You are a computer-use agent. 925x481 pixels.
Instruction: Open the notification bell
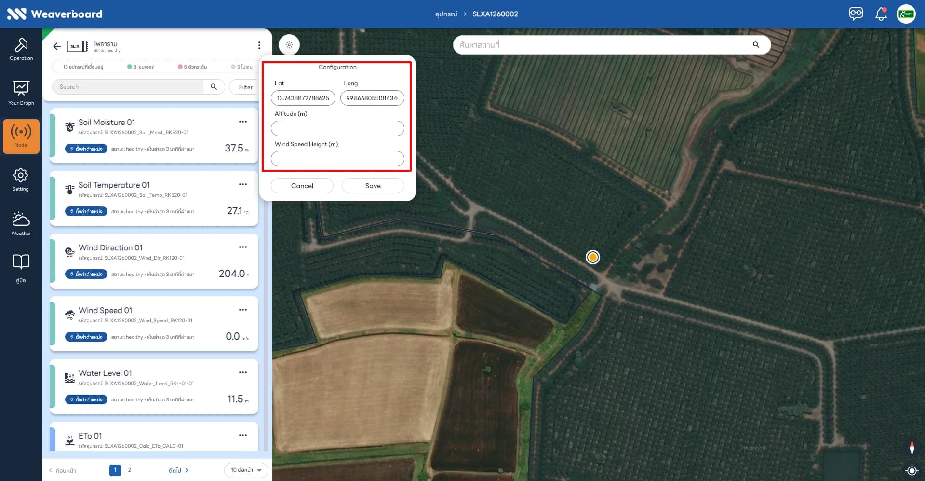(x=881, y=14)
